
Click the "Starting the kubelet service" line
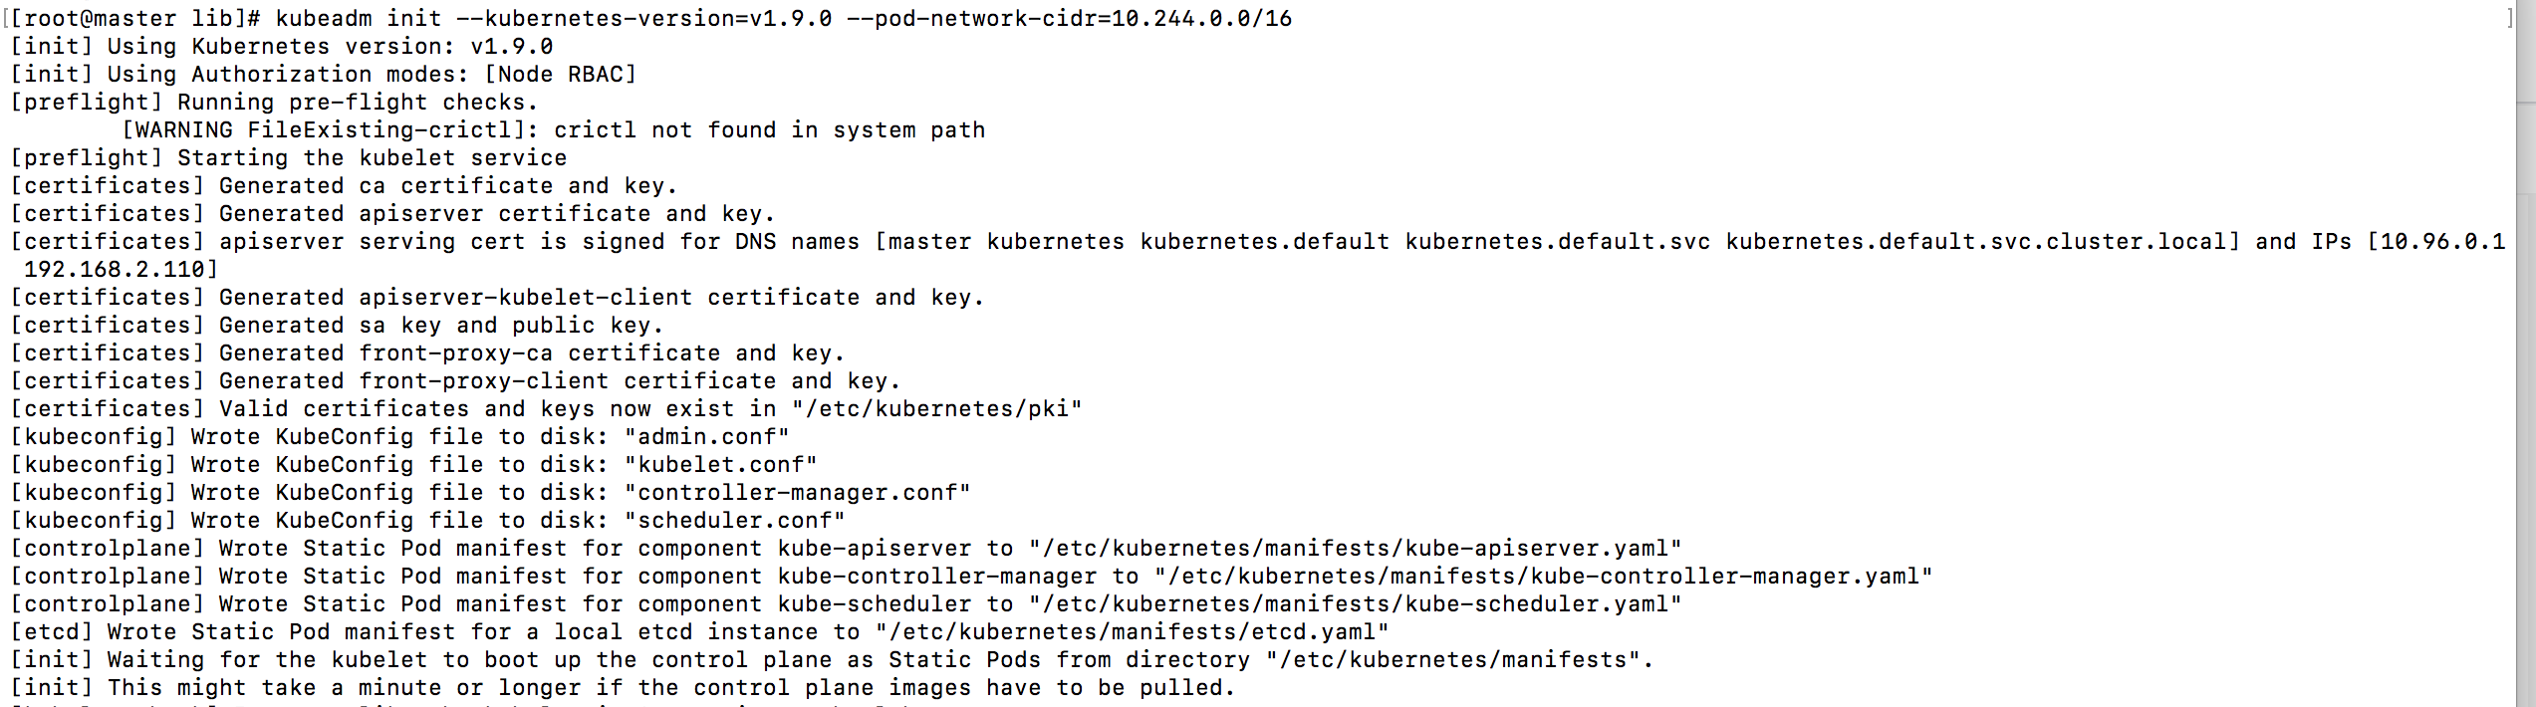click(372, 157)
